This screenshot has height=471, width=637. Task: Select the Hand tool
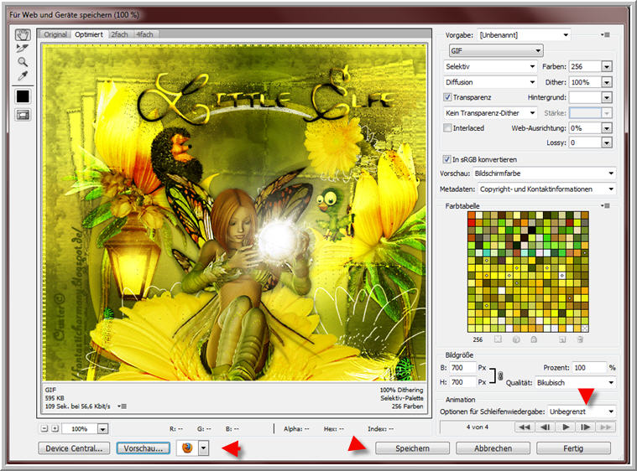tap(23, 34)
